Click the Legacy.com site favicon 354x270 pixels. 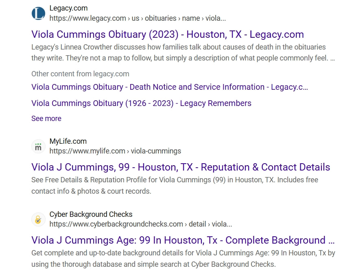pos(38,13)
